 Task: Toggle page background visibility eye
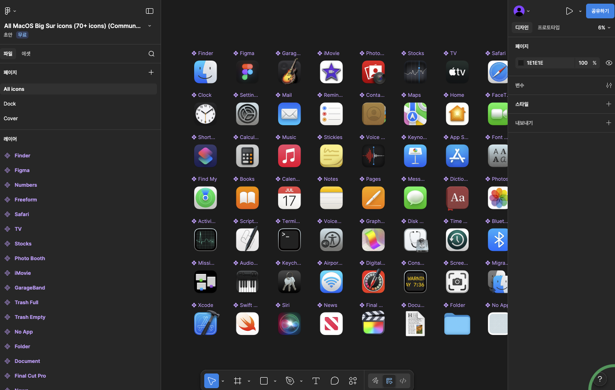pos(609,63)
